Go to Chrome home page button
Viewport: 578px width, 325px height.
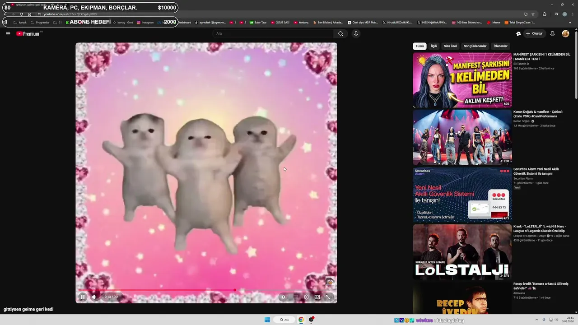pyautogui.click(x=30, y=14)
